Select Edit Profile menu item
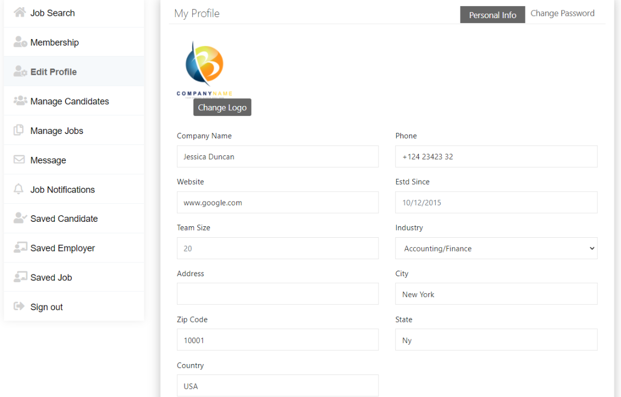This screenshot has width=621, height=397. click(x=74, y=71)
